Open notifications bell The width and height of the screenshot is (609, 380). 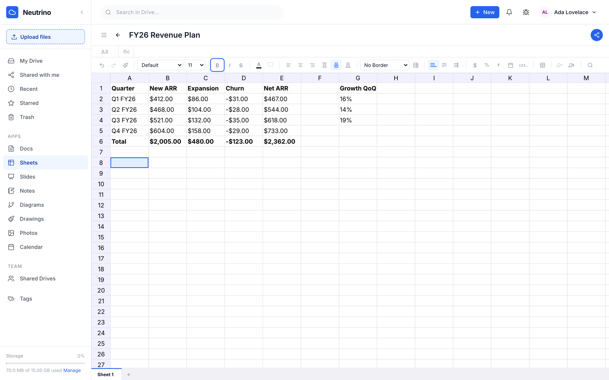click(x=509, y=12)
